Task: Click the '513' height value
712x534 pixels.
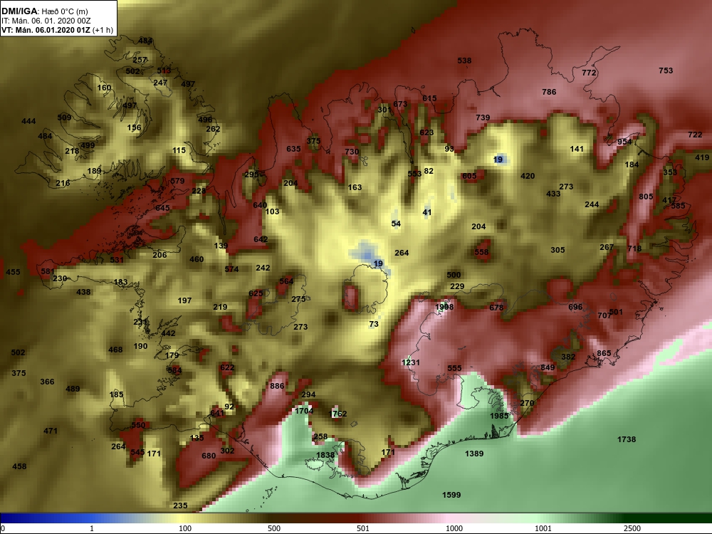Action: 164,70
